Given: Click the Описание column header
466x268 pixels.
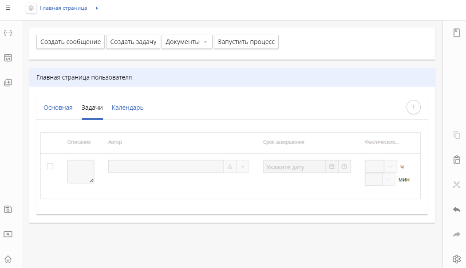Looking at the screenshot, I should pyautogui.click(x=79, y=142).
